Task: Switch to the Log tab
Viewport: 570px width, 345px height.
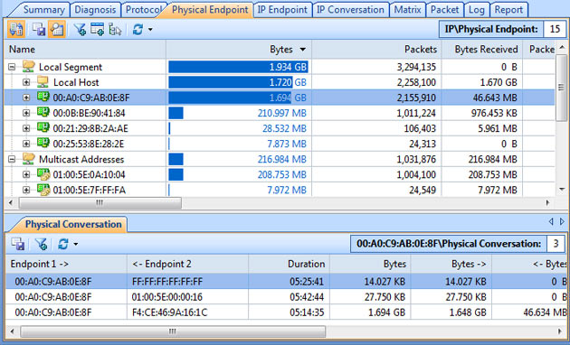Action: (x=477, y=10)
